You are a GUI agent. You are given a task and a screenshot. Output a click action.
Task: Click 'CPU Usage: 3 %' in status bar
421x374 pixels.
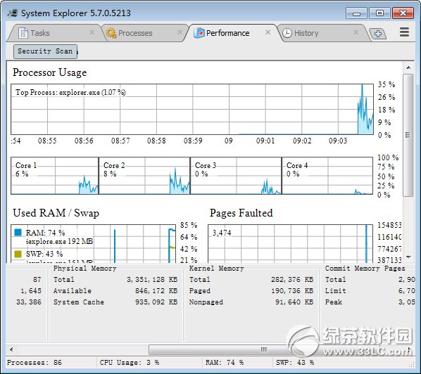(x=130, y=363)
